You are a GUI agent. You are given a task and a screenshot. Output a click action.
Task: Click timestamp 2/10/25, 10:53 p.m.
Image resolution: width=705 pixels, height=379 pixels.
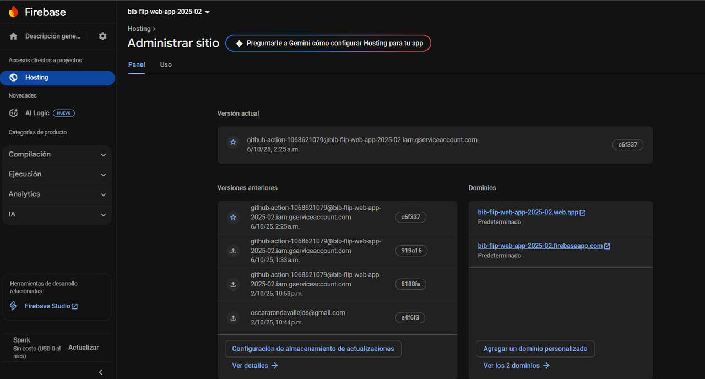click(x=276, y=294)
